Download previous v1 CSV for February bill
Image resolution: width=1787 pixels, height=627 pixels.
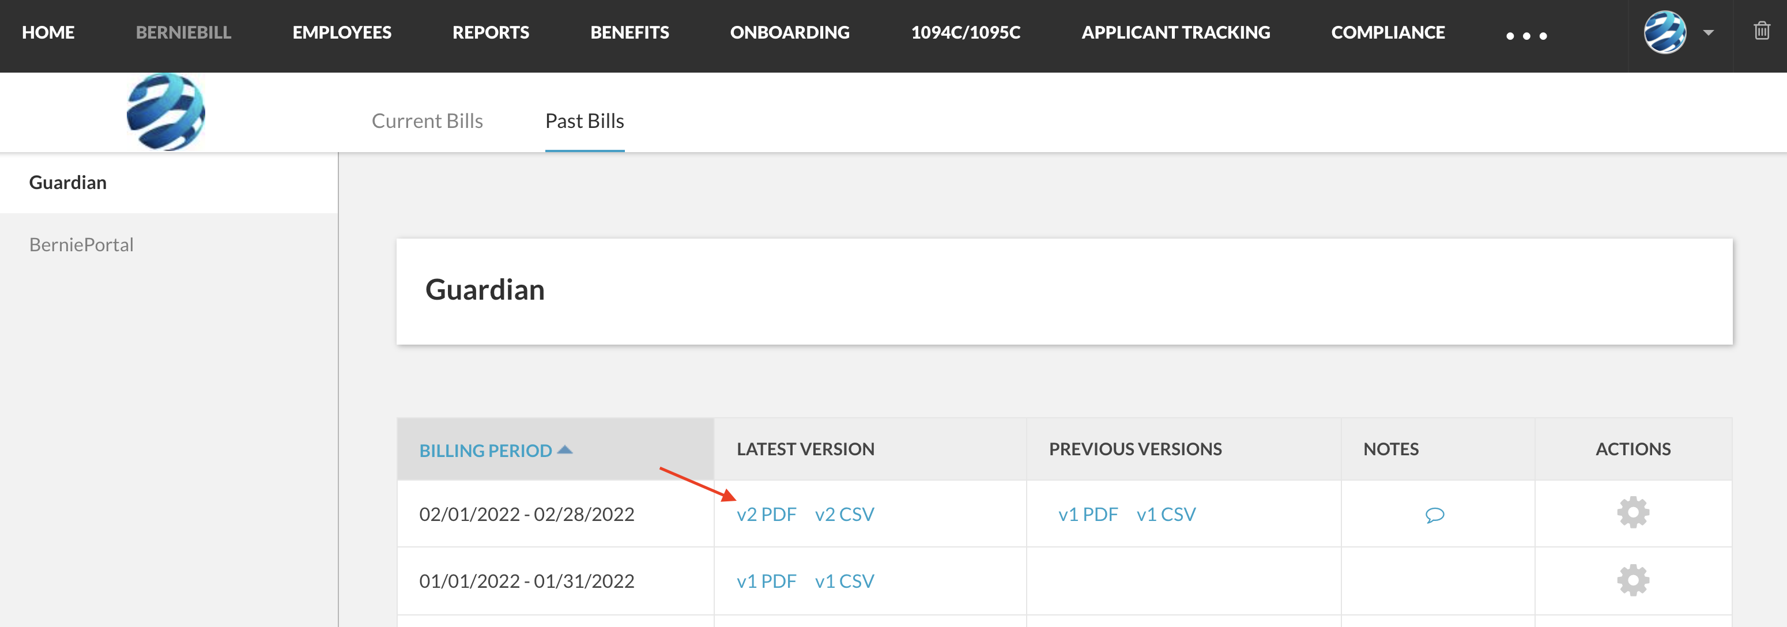pyautogui.click(x=1166, y=515)
